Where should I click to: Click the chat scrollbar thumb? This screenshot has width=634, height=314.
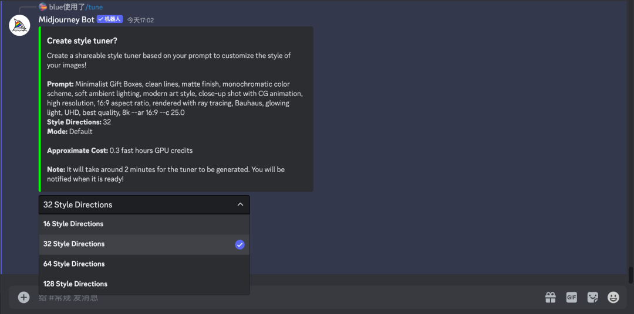click(630, 275)
